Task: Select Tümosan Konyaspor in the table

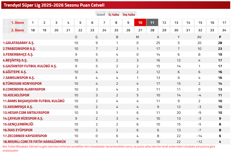Action: (x=22, y=83)
